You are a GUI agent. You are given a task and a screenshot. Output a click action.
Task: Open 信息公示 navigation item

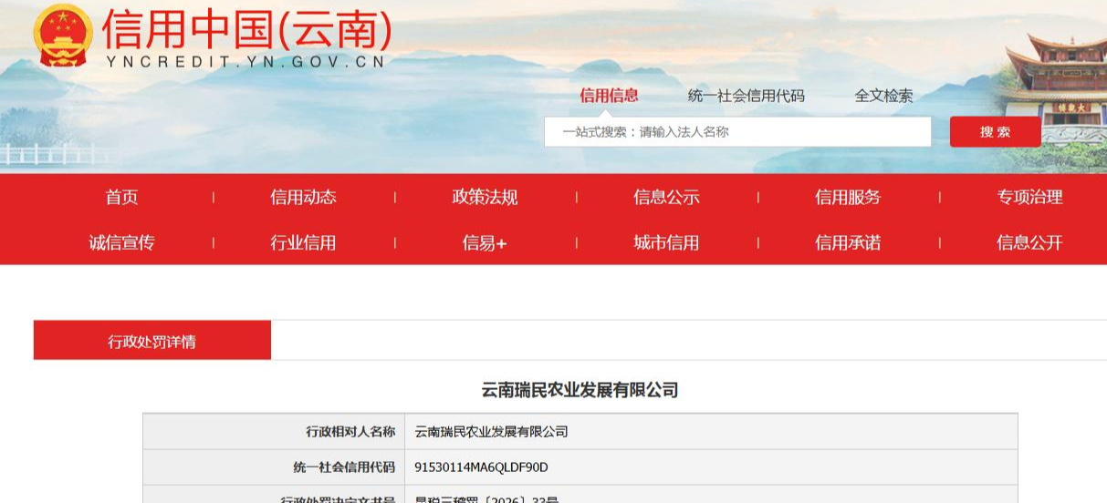click(666, 197)
